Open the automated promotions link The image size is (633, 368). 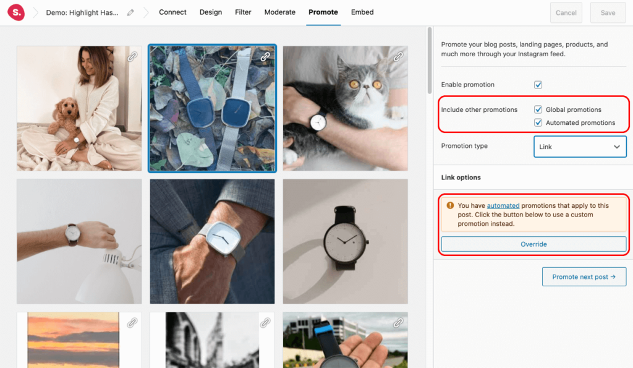503,205
